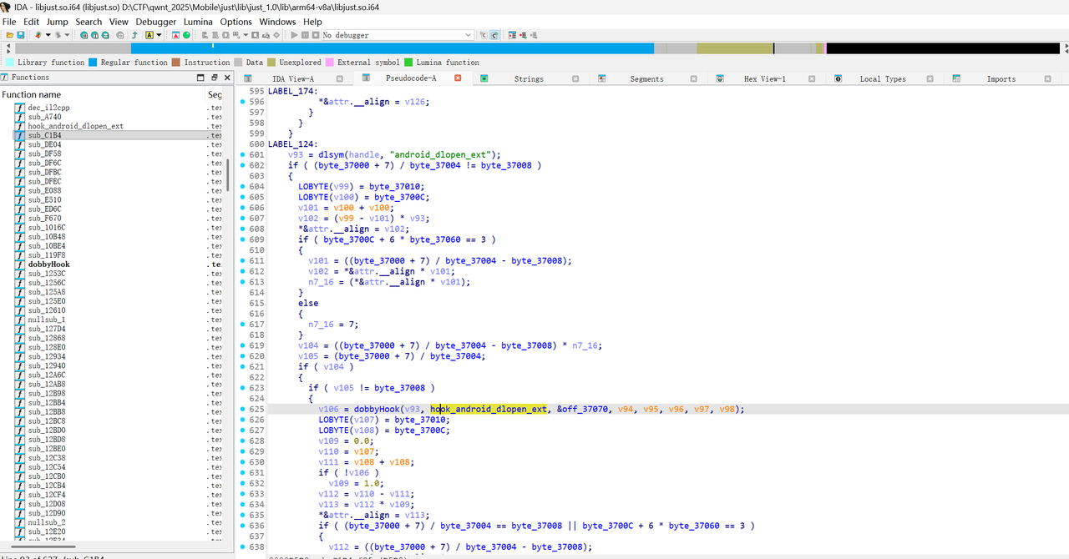The image size is (1069, 559).
Task: Click the Regular function color legend swatch
Action: [93, 63]
